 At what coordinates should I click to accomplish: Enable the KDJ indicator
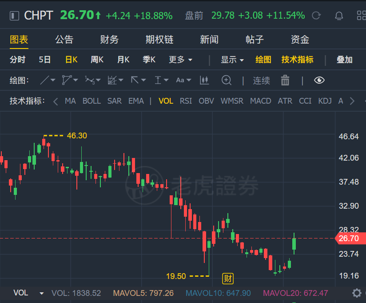[325, 101]
